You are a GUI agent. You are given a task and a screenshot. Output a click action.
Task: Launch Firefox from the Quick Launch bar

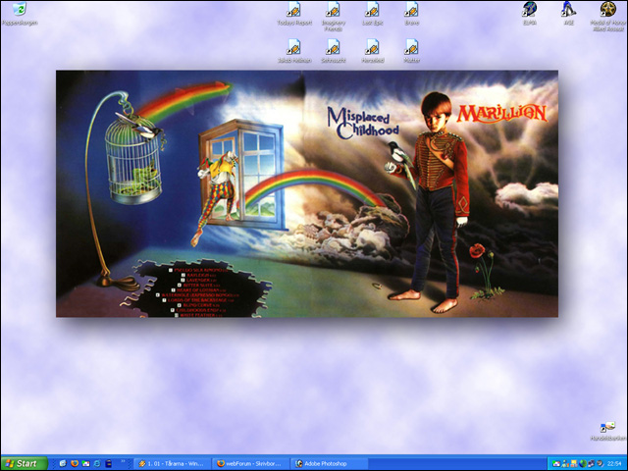[x=75, y=464]
